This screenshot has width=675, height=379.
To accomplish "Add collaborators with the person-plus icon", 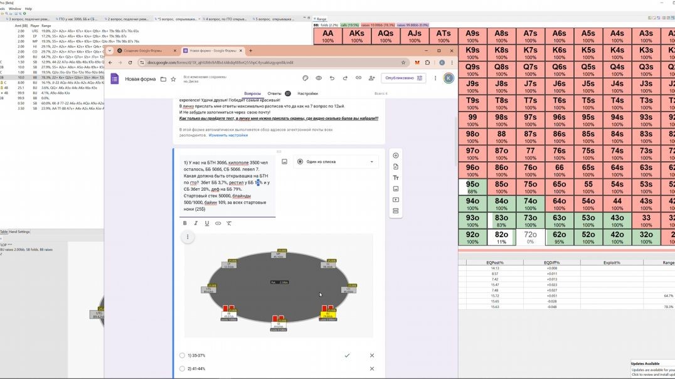I will [371, 78].
